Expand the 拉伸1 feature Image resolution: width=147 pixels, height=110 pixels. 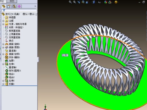point(3,64)
